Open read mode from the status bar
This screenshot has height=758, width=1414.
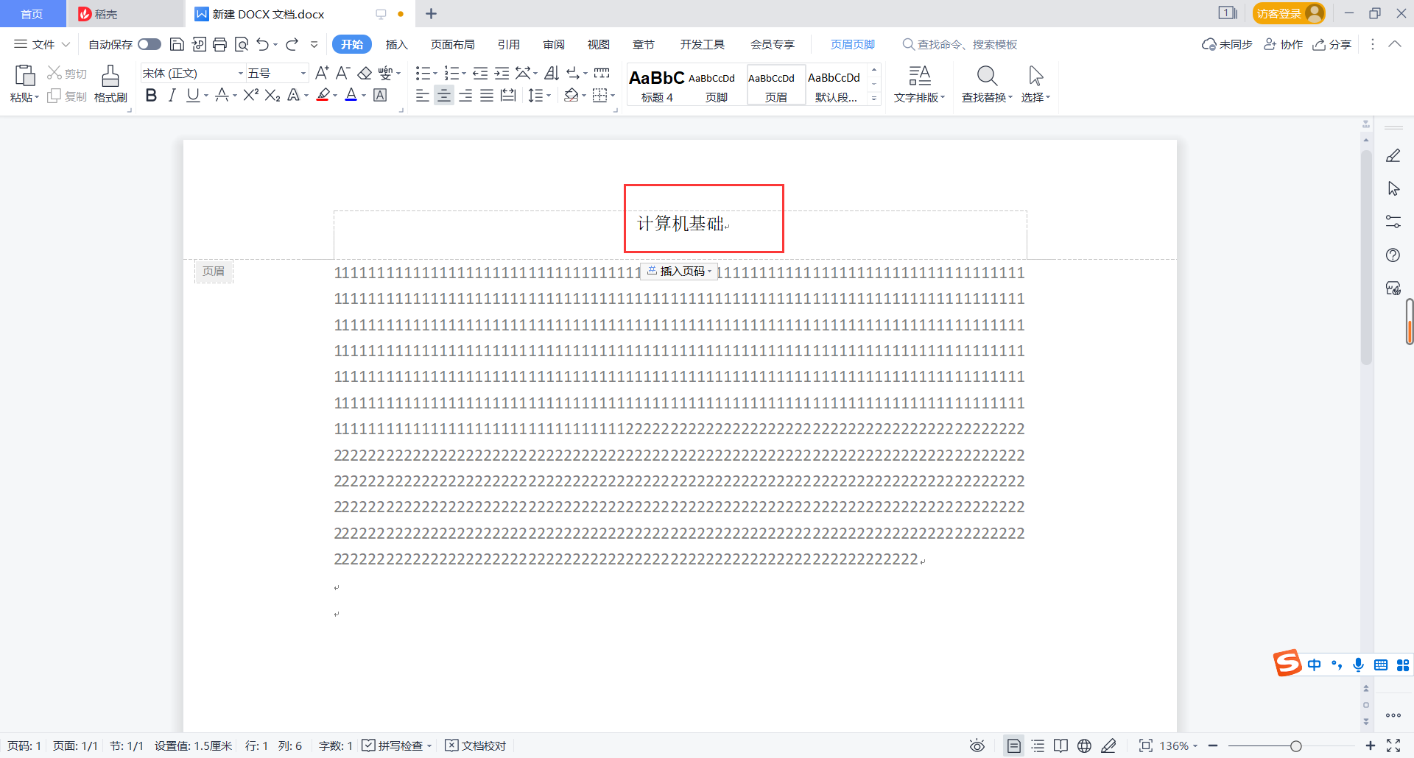pos(1060,745)
